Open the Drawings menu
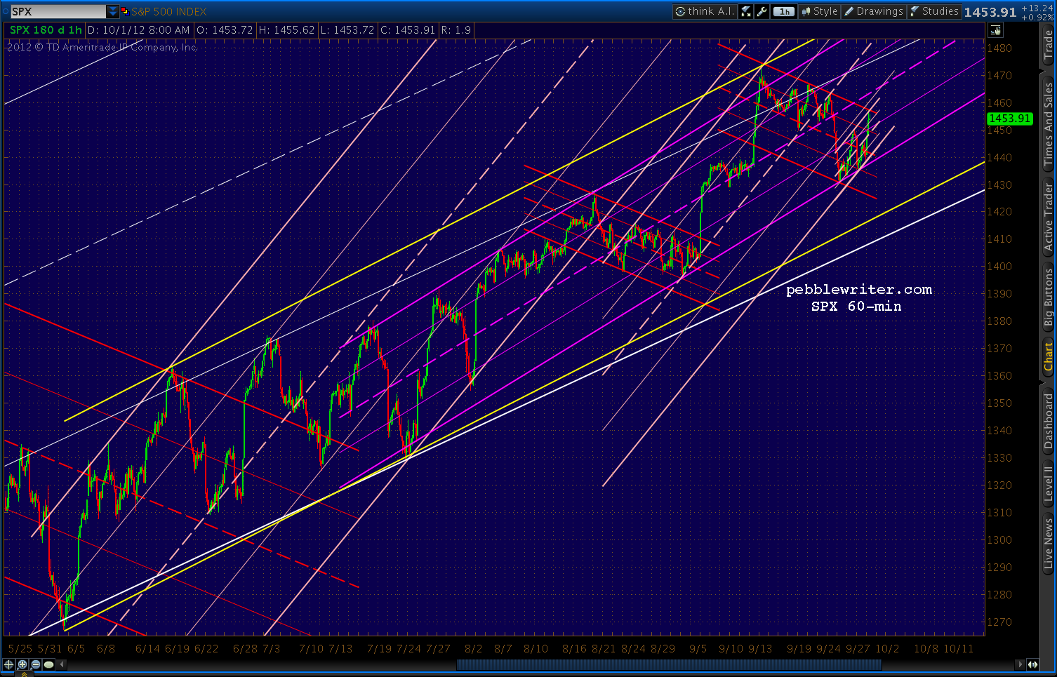Viewport: 1057px width, 677px height. point(873,11)
